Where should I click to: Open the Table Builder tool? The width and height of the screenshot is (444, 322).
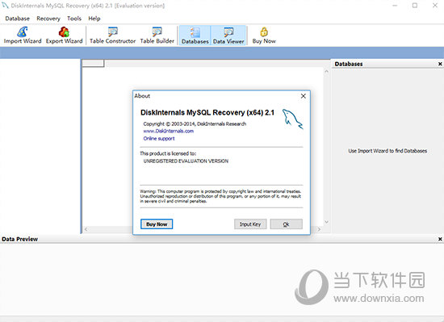pyautogui.click(x=157, y=36)
